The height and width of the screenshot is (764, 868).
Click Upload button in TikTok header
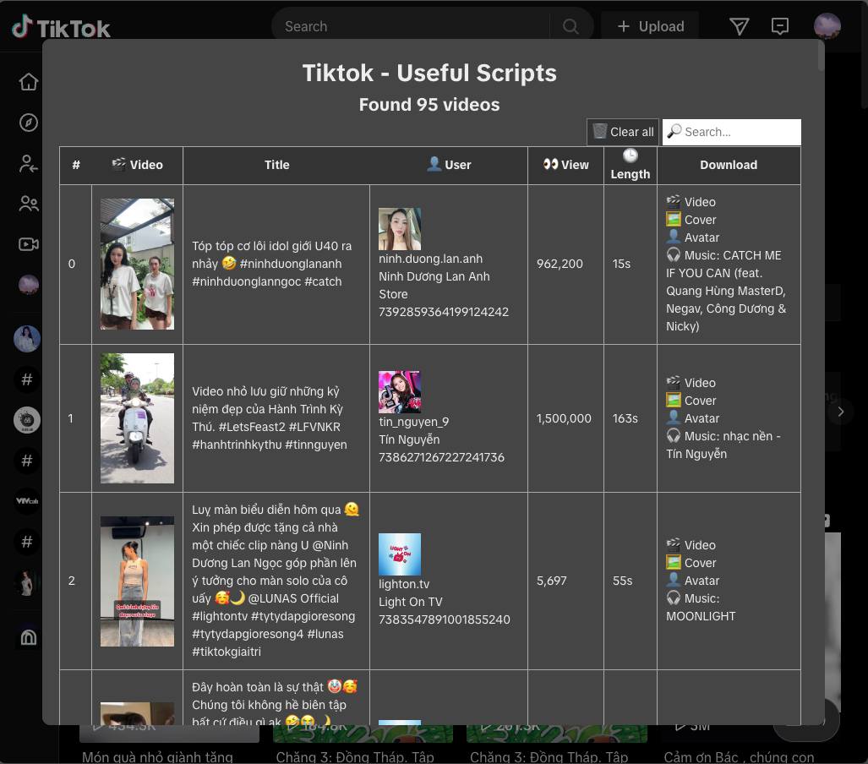coord(651,26)
